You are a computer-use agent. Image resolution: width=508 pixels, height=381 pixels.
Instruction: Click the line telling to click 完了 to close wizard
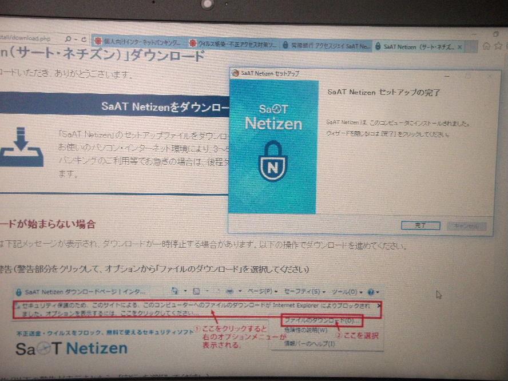click(x=387, y=134)
